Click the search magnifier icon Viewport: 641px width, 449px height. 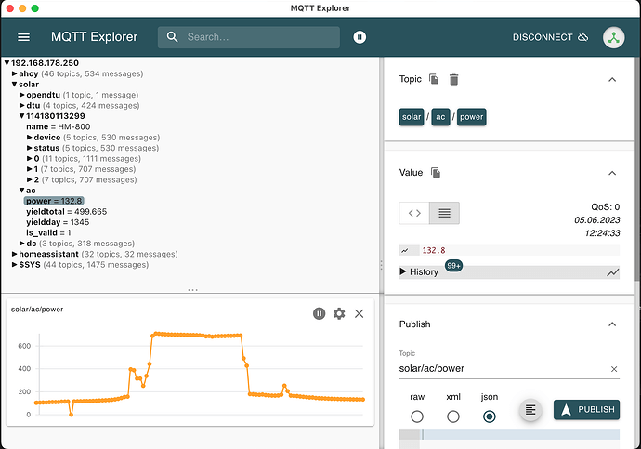pyautogui.click(x=172, y=37)
